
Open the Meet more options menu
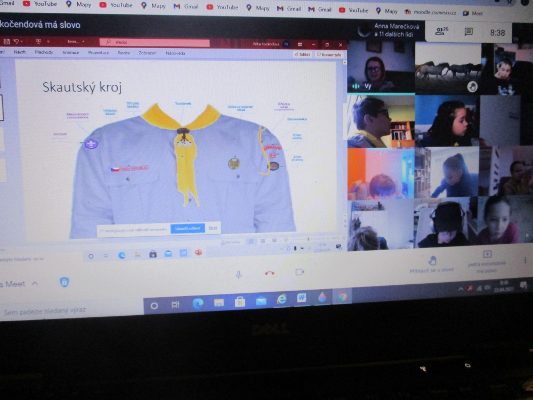[x=525, y=260]
